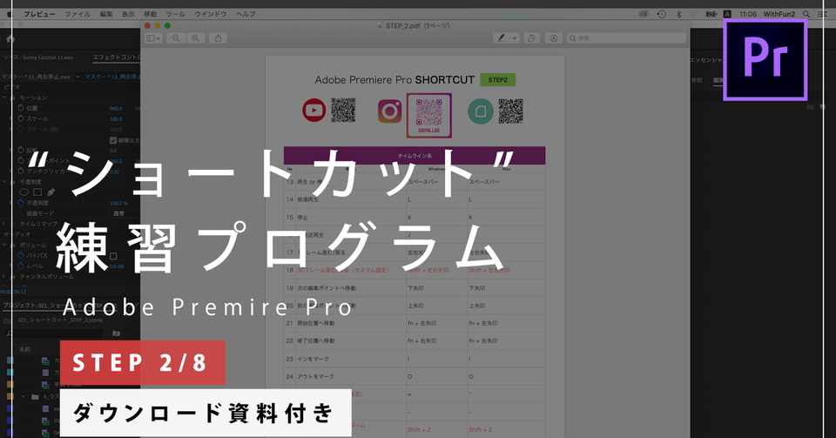
Task: Switch to the エフェクトコントロール tab
Action: click(x=116, y=57)
